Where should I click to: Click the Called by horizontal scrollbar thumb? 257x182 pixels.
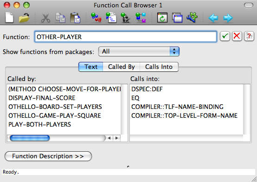click(30, 138)
